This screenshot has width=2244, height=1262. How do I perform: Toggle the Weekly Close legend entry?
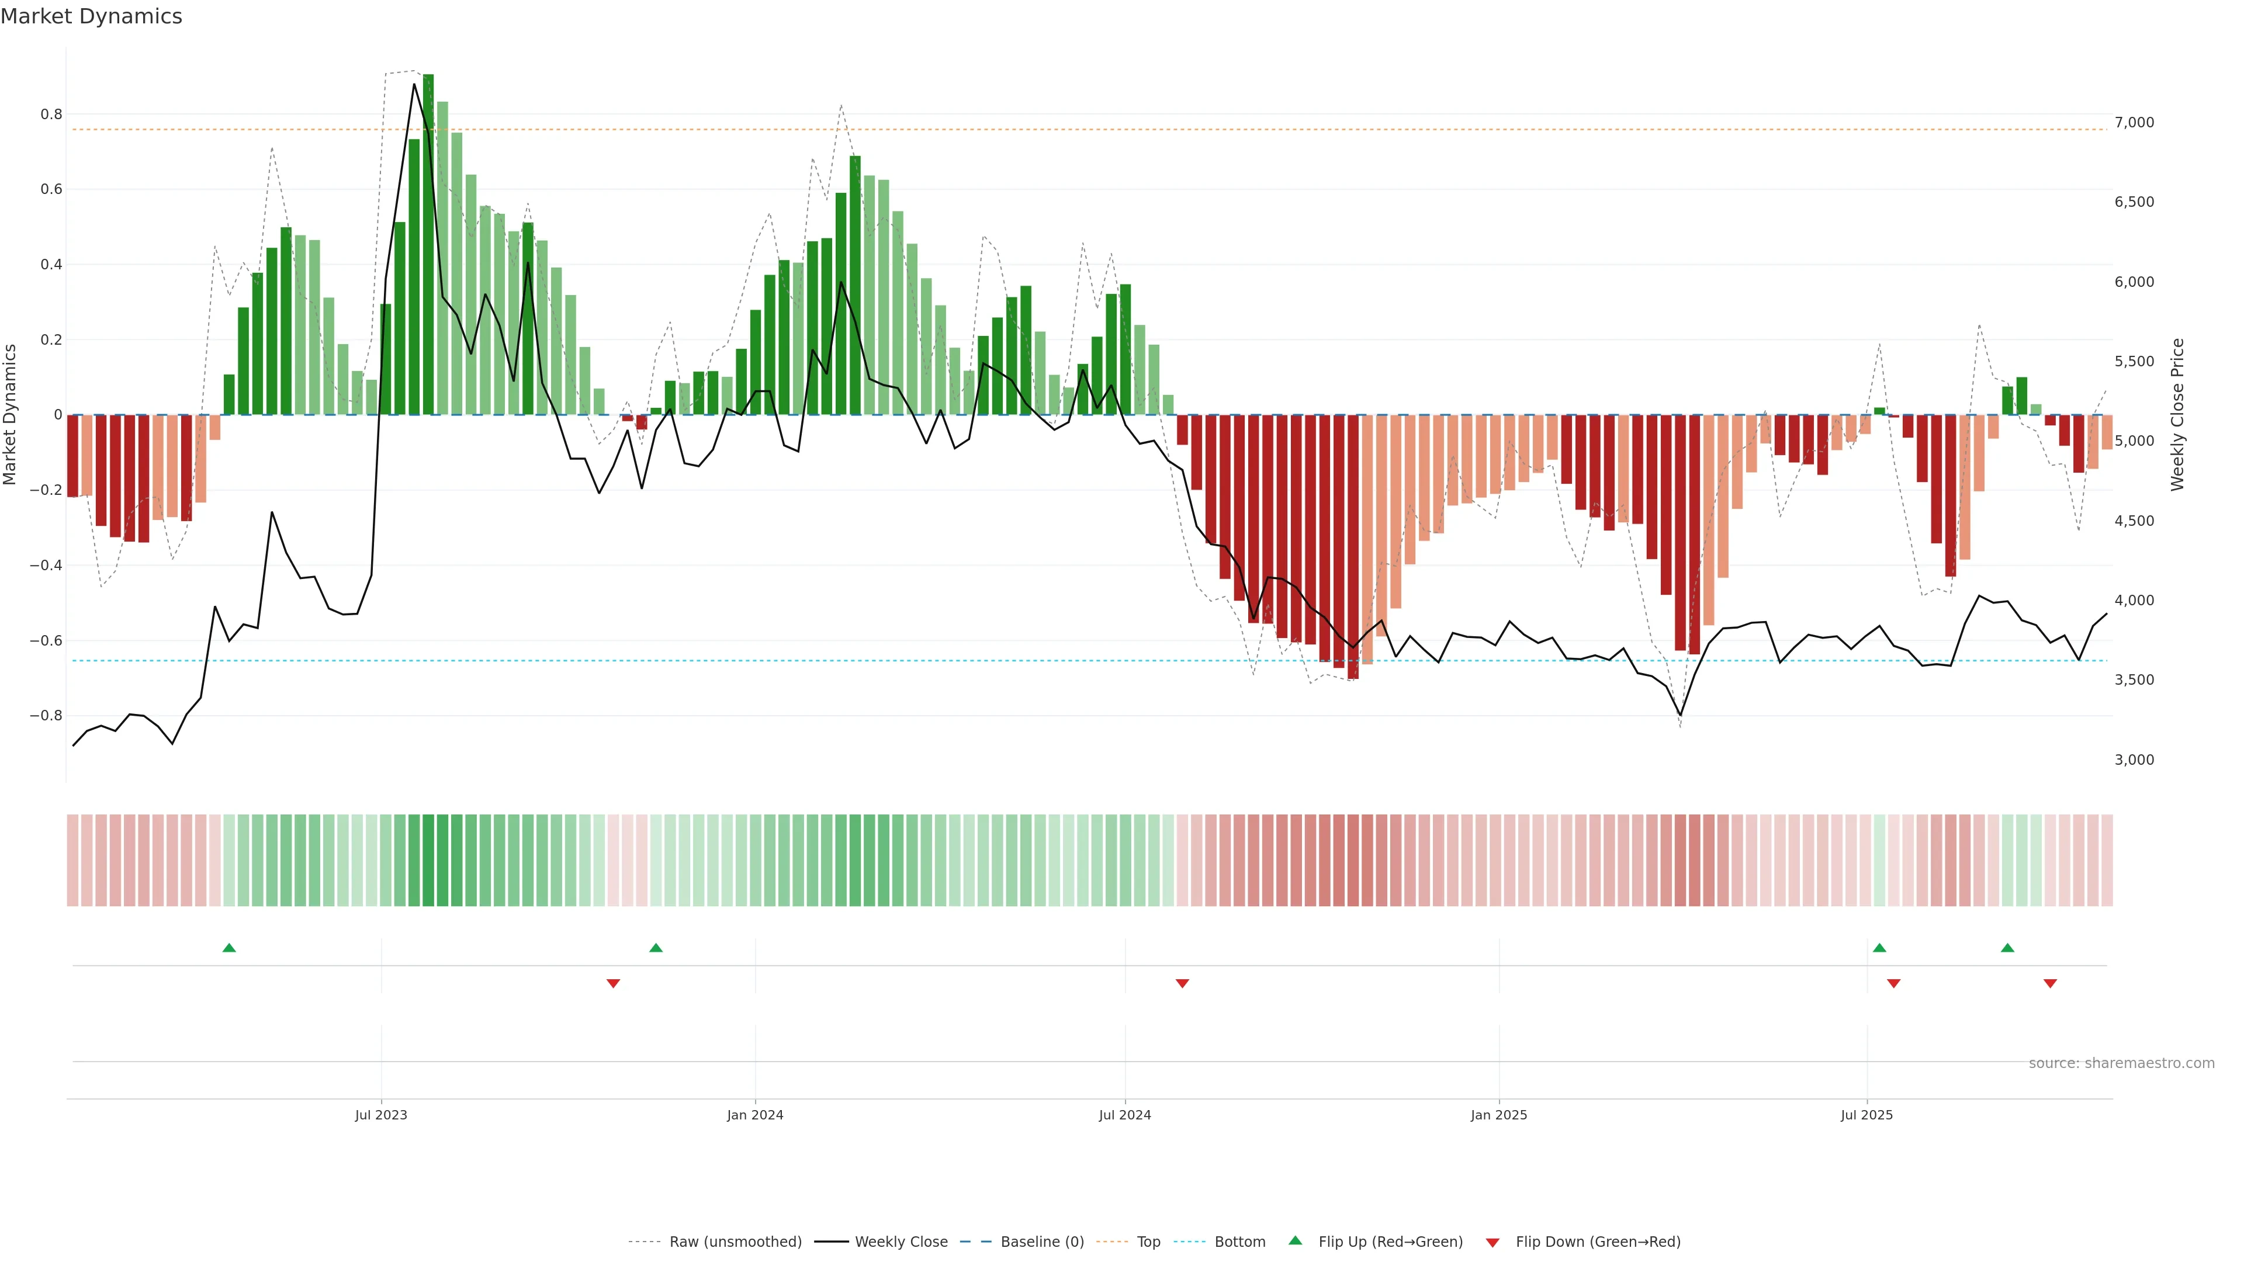click(901, 1242)
